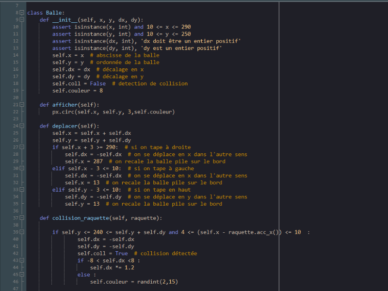Fold the collision_raquette method

point(22,218)
